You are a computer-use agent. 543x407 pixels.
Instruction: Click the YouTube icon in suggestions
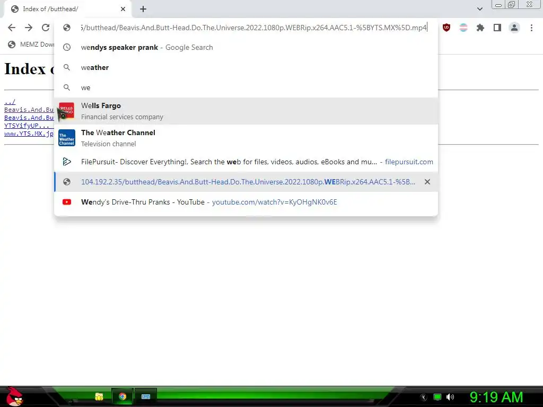(67, 202)
